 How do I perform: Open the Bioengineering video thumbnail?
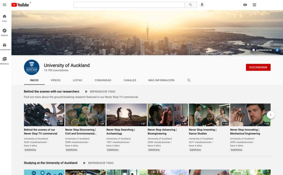(x=168, y=115)
